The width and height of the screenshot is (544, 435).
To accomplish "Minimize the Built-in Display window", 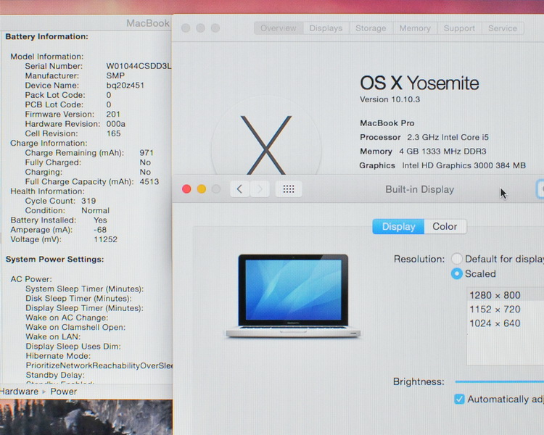I will click(201, 189).
